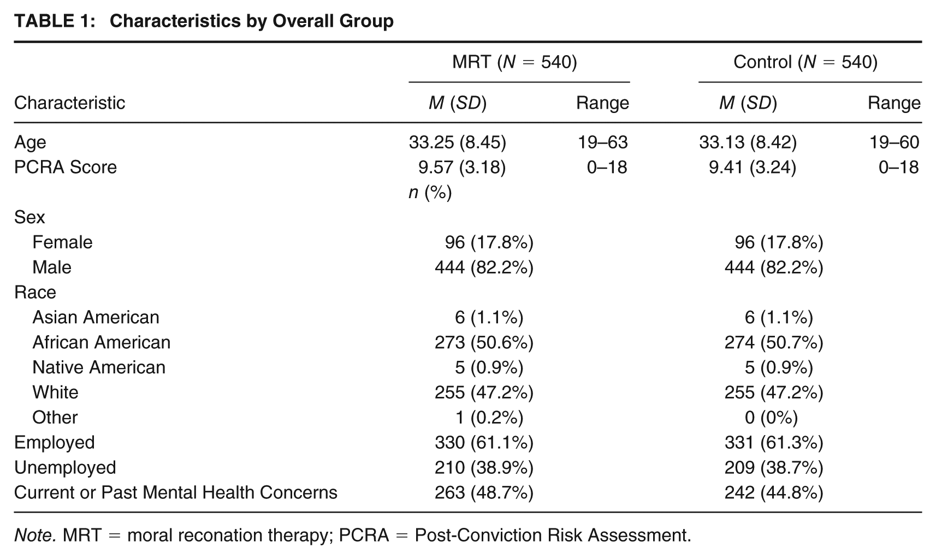
Task: Select the Native American row label
Action: click(99, 367)
